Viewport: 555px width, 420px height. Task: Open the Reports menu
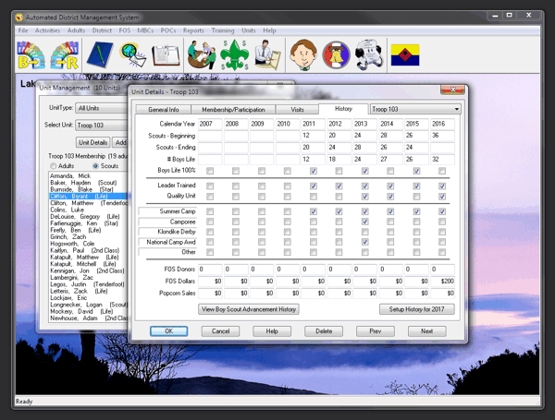193,30
